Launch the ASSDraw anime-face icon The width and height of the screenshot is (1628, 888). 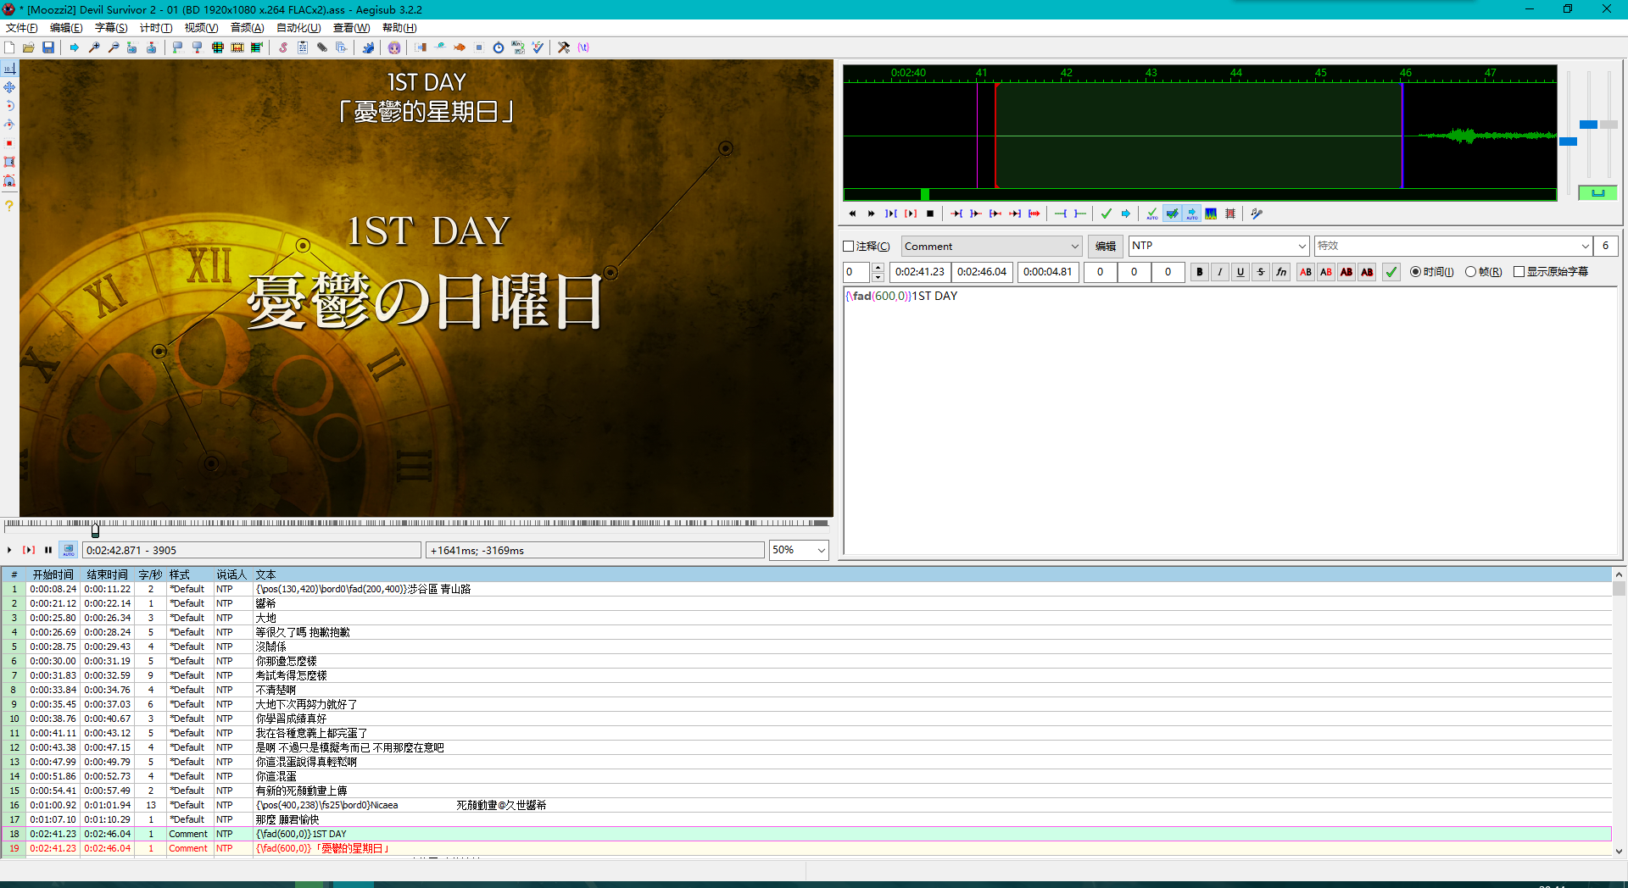pyautogui.click(x=394, y=47)
